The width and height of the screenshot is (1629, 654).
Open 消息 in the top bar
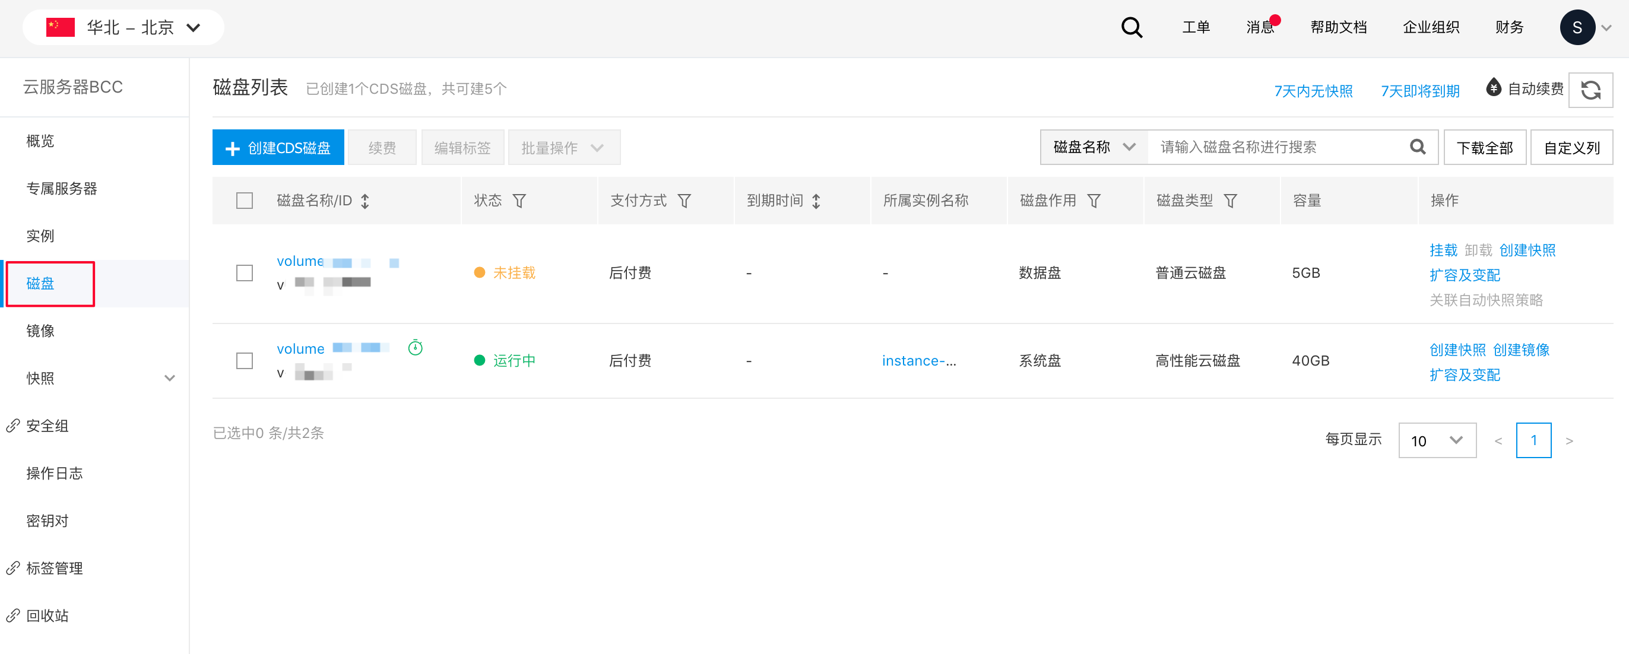tap(1260, 27)
